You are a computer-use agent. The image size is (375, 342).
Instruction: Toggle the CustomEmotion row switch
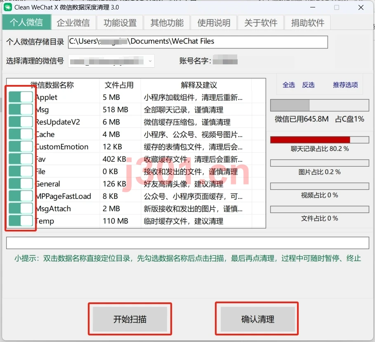click(x=21, y=146)
